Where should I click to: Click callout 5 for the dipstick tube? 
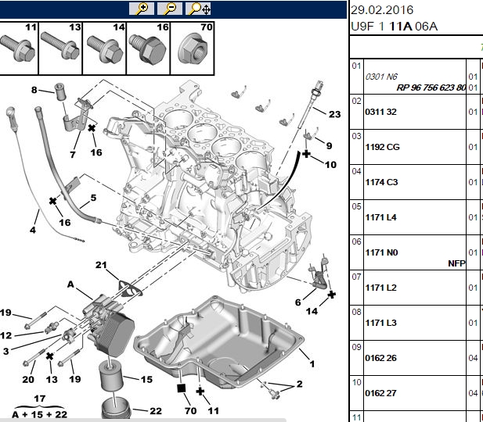point(93,198)
